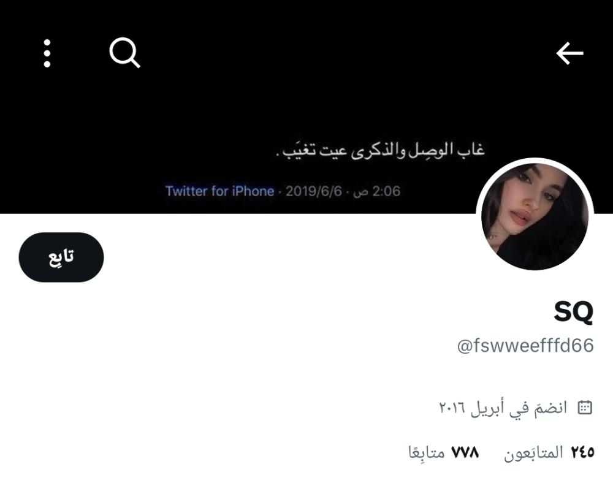
Task: Open the متابِعًا following label
Action: tap(427, 453)
